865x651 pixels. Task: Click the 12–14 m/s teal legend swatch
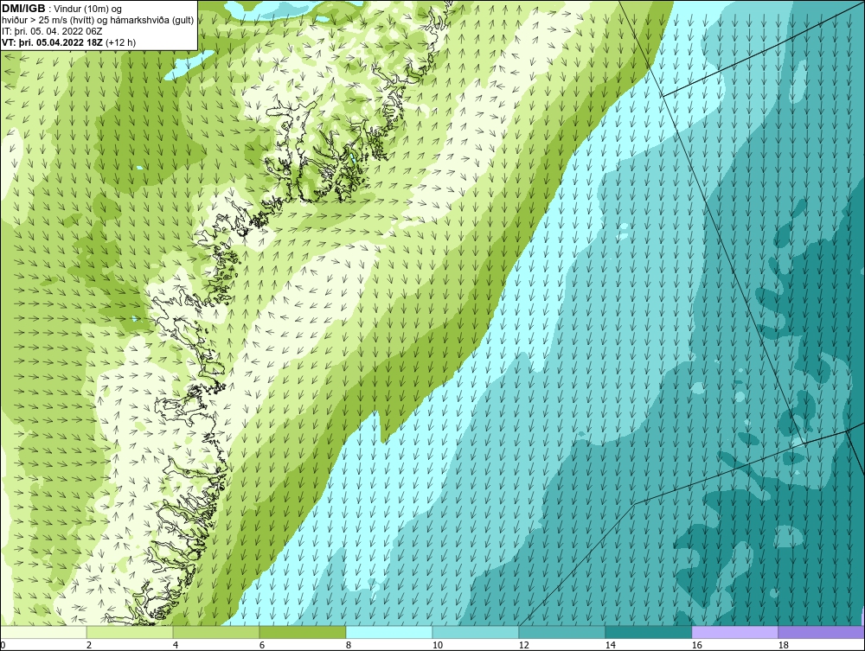click(x=561, y=632)
